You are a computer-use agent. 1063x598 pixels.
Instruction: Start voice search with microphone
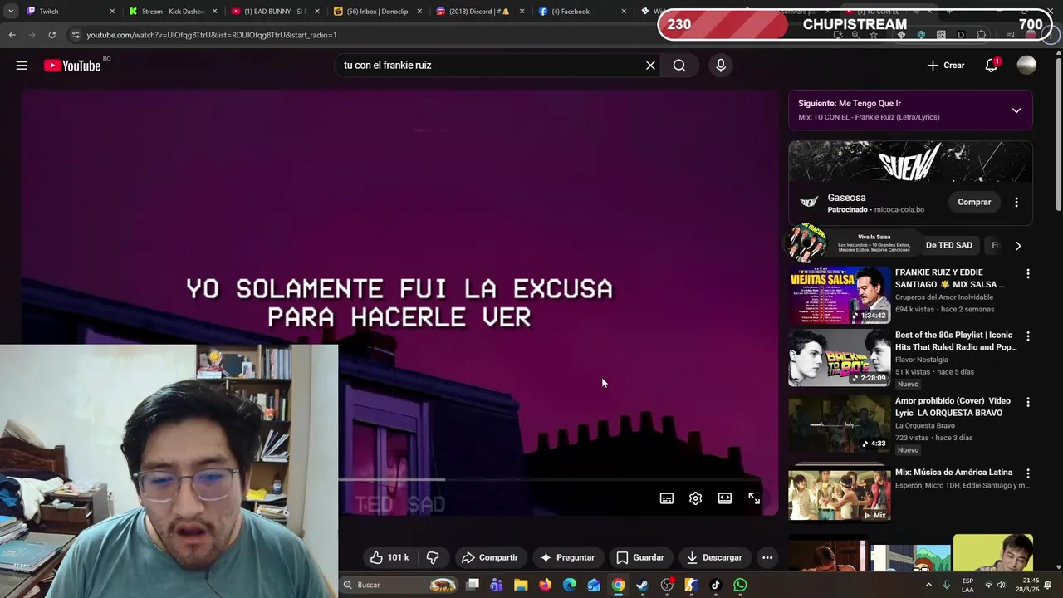(721, 66)
